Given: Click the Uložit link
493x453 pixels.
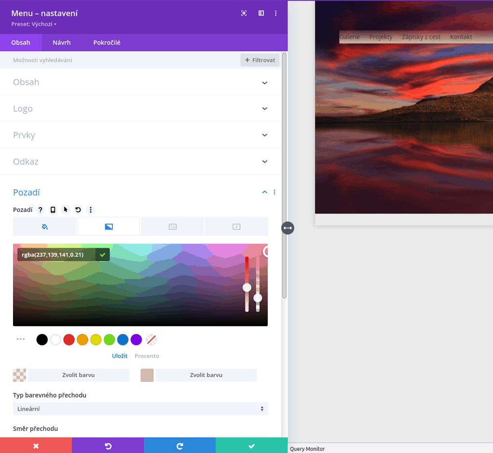Looking at the screenshot, I should pyautogui.click(x=120, y=356).
